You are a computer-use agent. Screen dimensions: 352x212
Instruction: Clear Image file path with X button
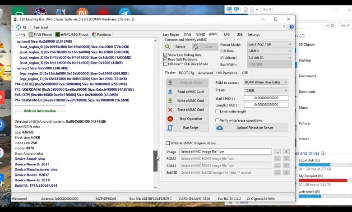tap(286, 152)
